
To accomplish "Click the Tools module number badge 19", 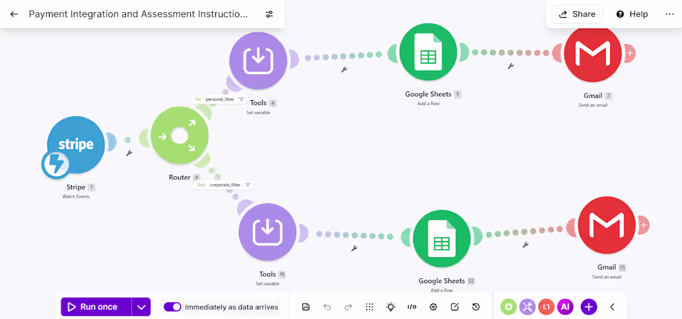I will click(x=282, y=274).
